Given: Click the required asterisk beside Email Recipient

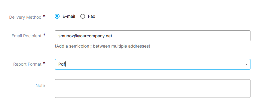Looking at the screenshot, I should coord(44,35).
